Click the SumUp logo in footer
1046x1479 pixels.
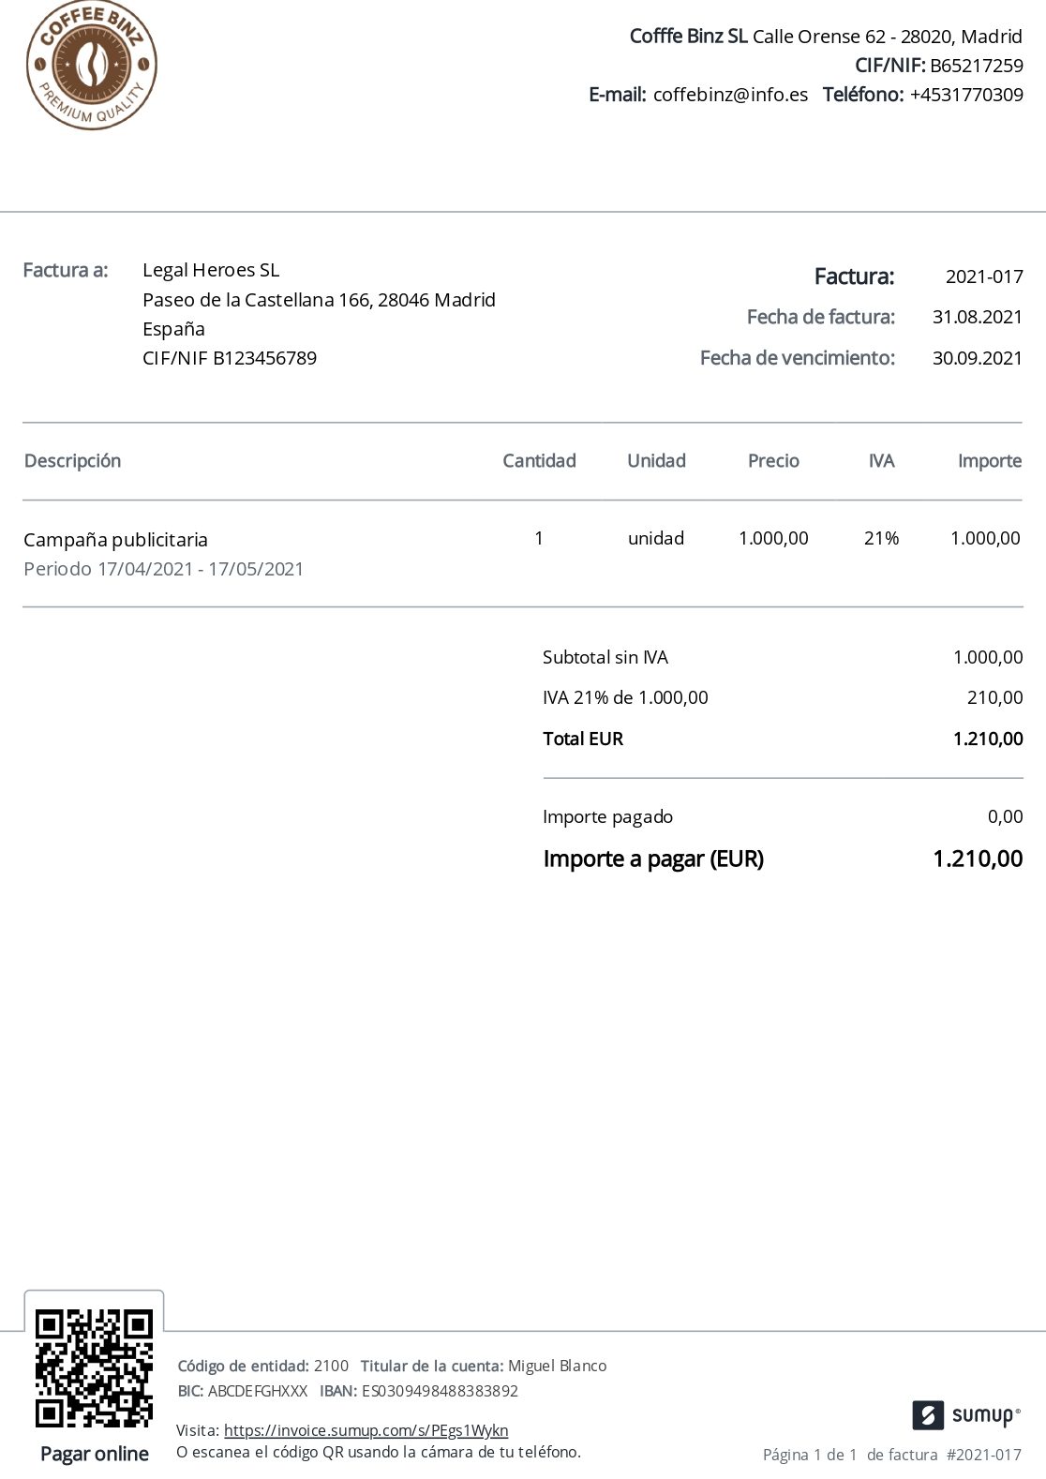[x=965, y=1414]
